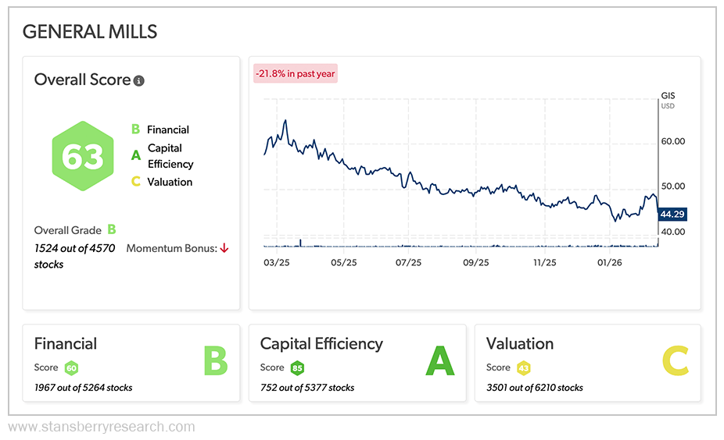
Task: Click the Valuation score 43 hexagon
Action: tap(524, 367)
